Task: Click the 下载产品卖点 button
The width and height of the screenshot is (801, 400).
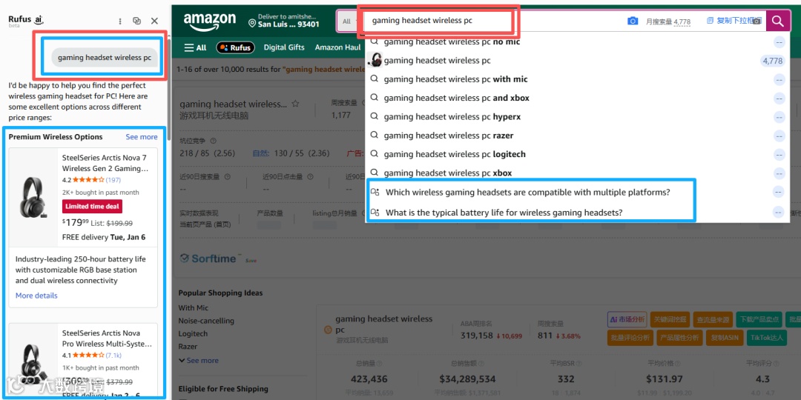Action: [758, 319]
